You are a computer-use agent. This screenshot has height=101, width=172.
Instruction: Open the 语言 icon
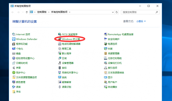14,87
